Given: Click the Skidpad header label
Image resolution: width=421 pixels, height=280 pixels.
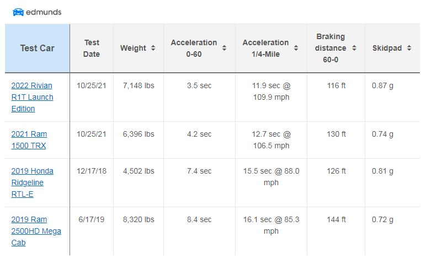Looking at the screenshot, I should tap(387, 49).
